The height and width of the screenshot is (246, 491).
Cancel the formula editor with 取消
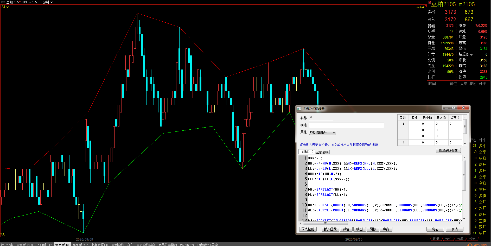[x=455, y=229]
